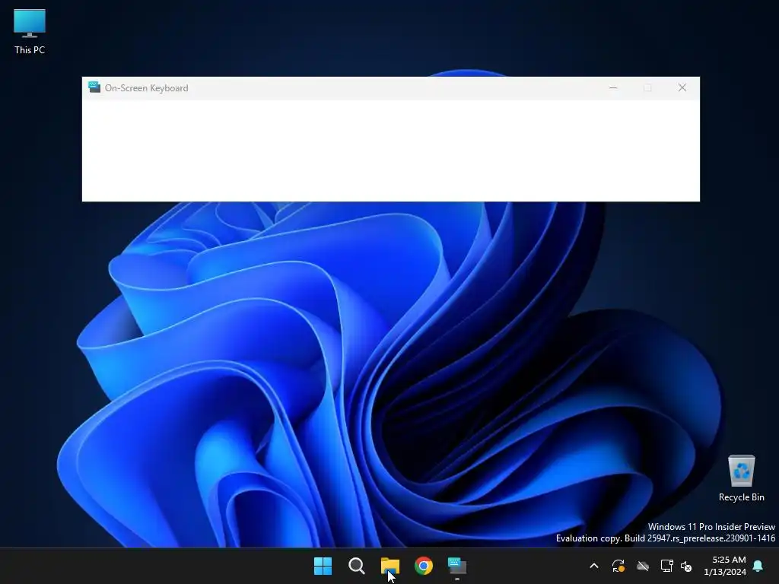Open the notification bell
This screenshot has width=779, height=584.
758,566
